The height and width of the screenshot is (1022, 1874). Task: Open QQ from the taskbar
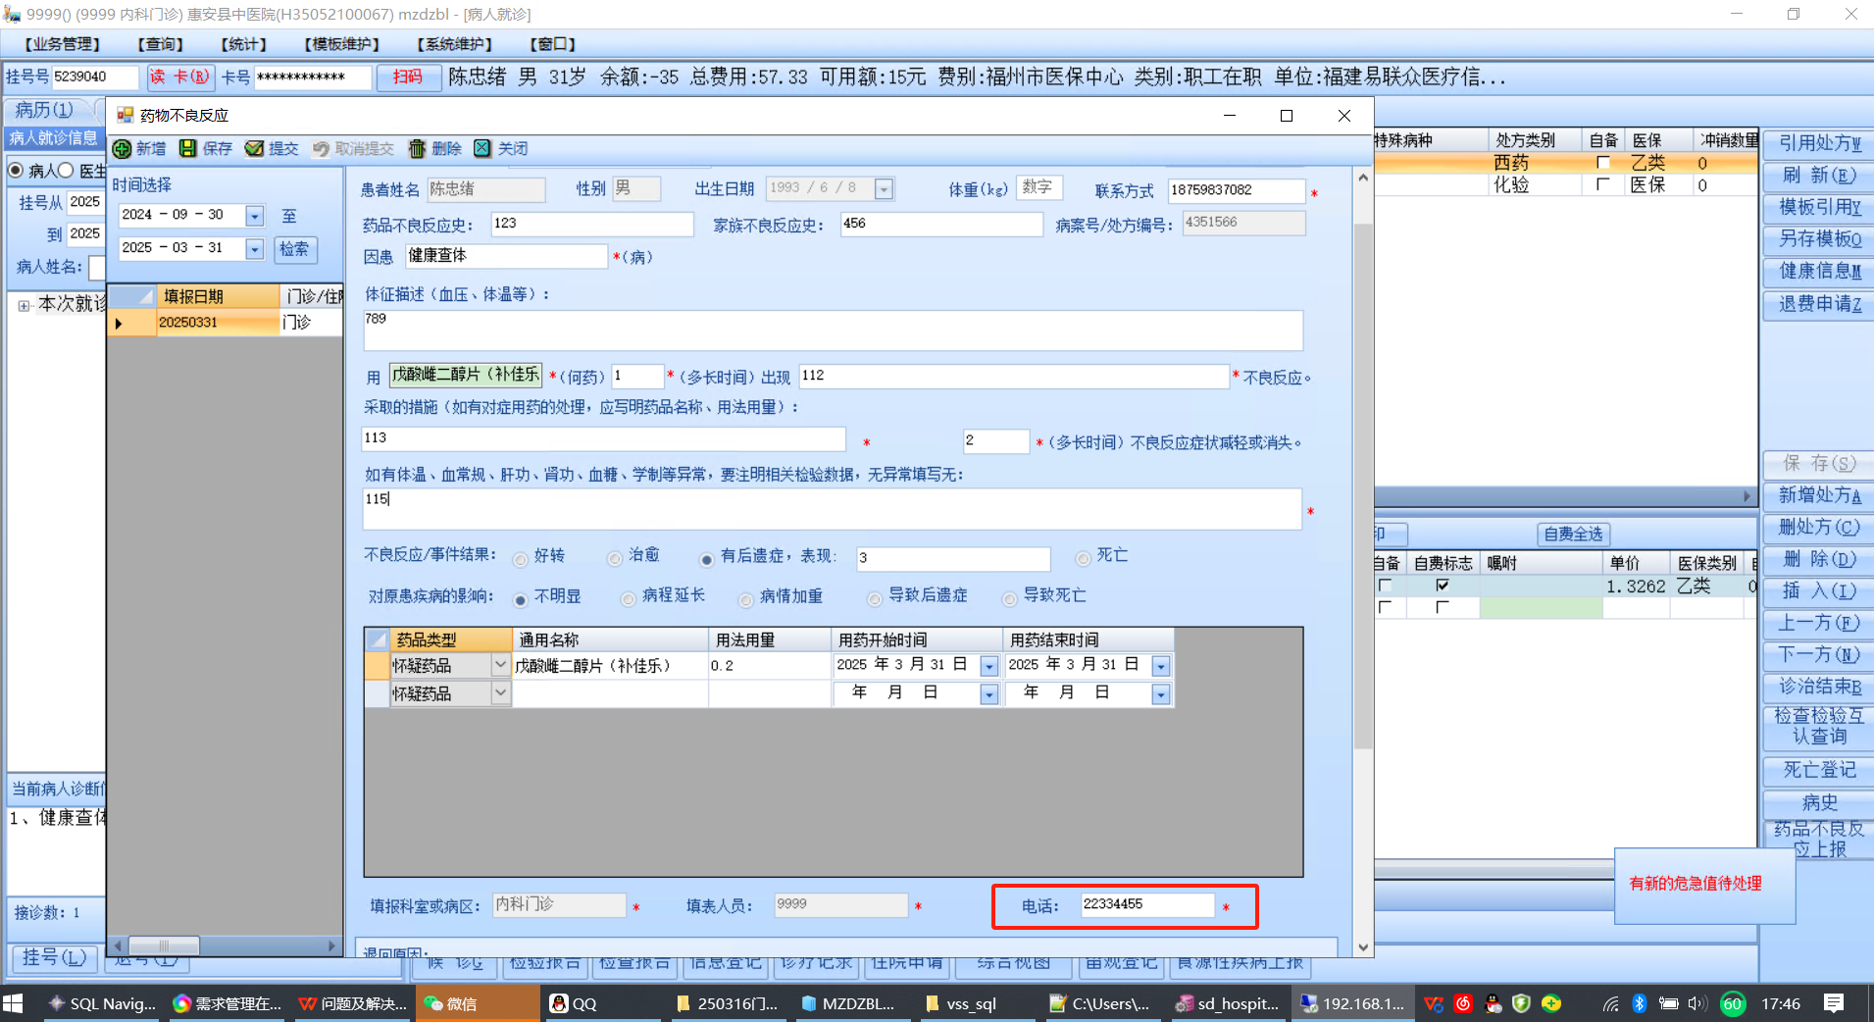click(x=599, y=1003)
